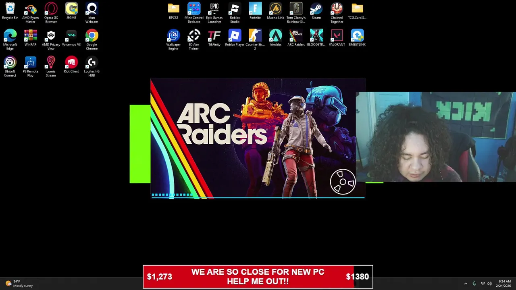Open Voicemod V3 shortcut
516x290 pixels.
[x=71, y=38]
